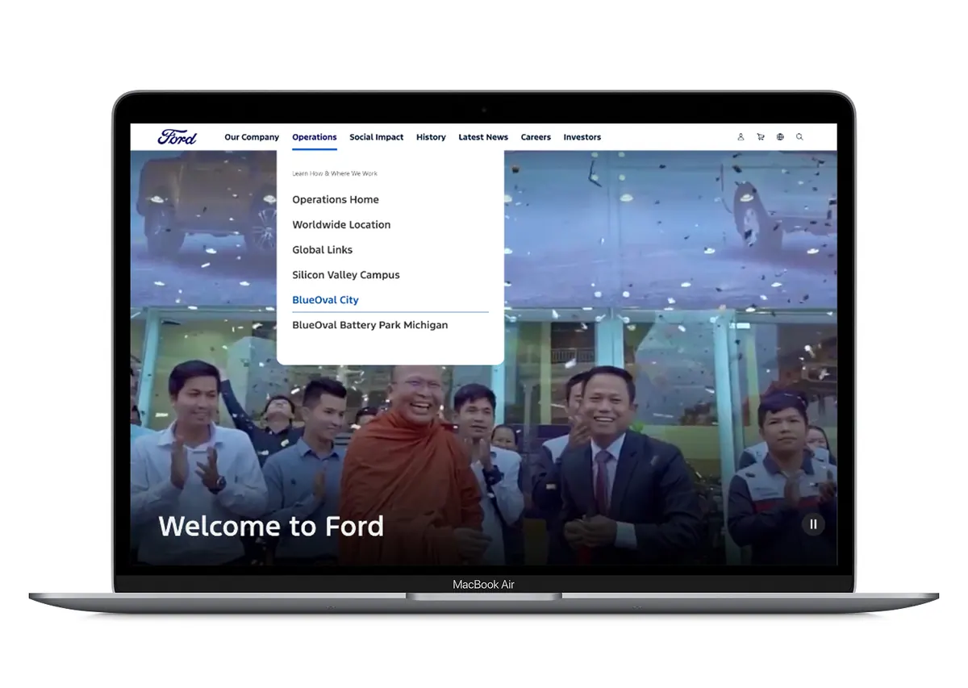Open the search magnifier icon
Viewport: 968px width, 688px height.
click(799, 137)
